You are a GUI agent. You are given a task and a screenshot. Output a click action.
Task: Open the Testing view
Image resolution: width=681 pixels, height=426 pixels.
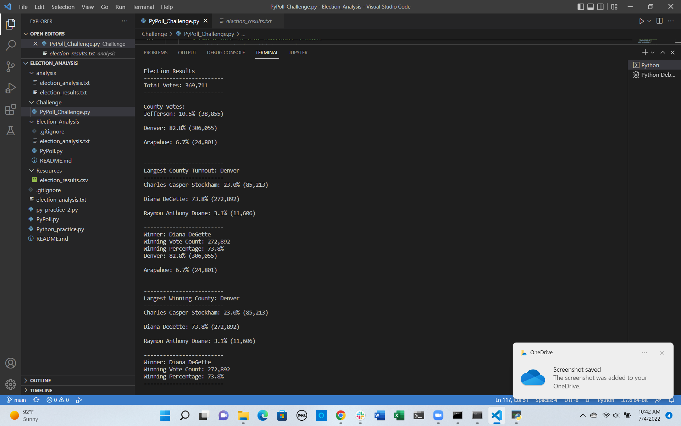tap(11, 131)
